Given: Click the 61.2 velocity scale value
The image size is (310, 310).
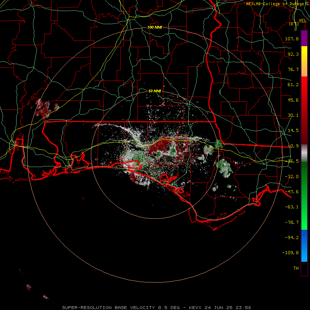Looking at the screenshot, I should [293, 85].
